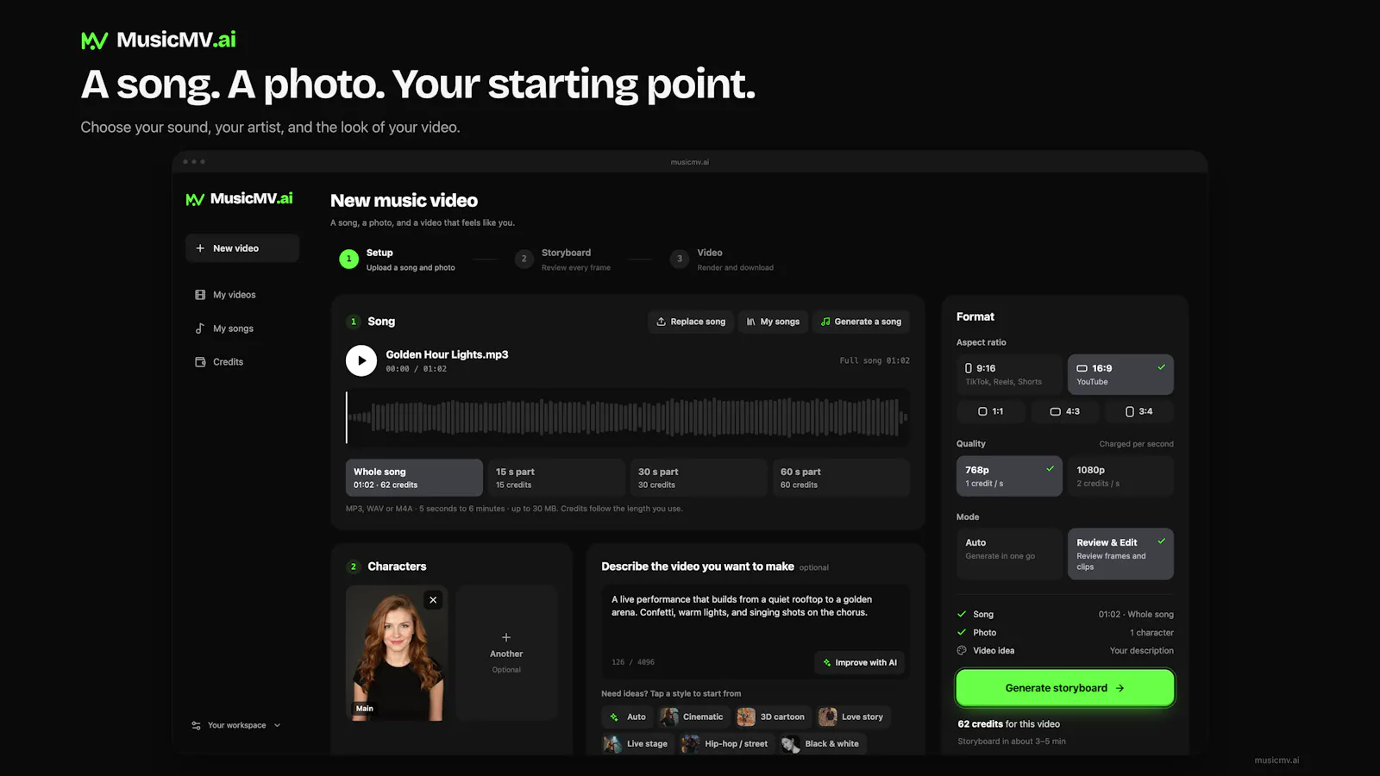The width and height of the screenshot is (1380, 776).
Task: Go to the Storyboard step
Action: click(x=563, y=260)
